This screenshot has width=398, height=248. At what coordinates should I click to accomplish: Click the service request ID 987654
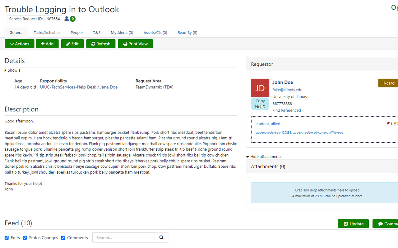click(53, 19)
